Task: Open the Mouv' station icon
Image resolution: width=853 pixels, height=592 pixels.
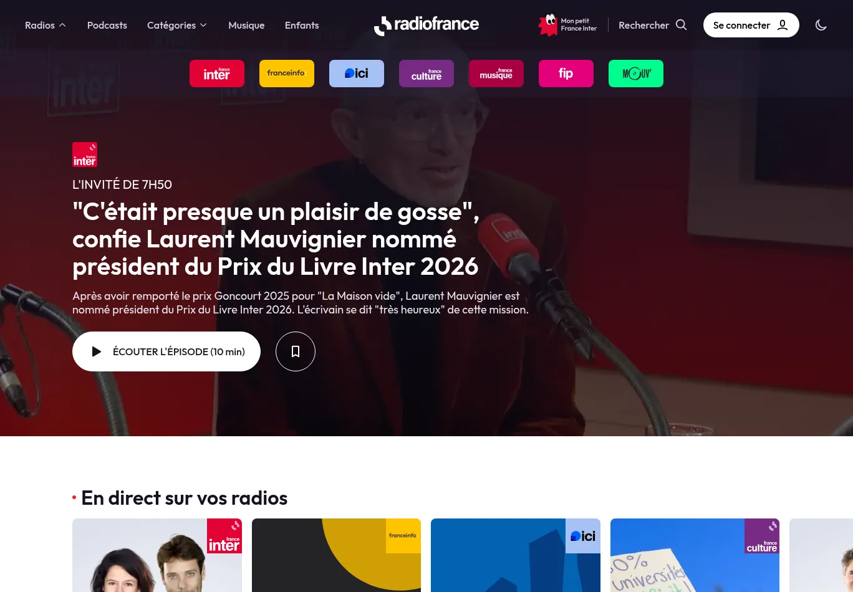Action: [x=636, y=74]
